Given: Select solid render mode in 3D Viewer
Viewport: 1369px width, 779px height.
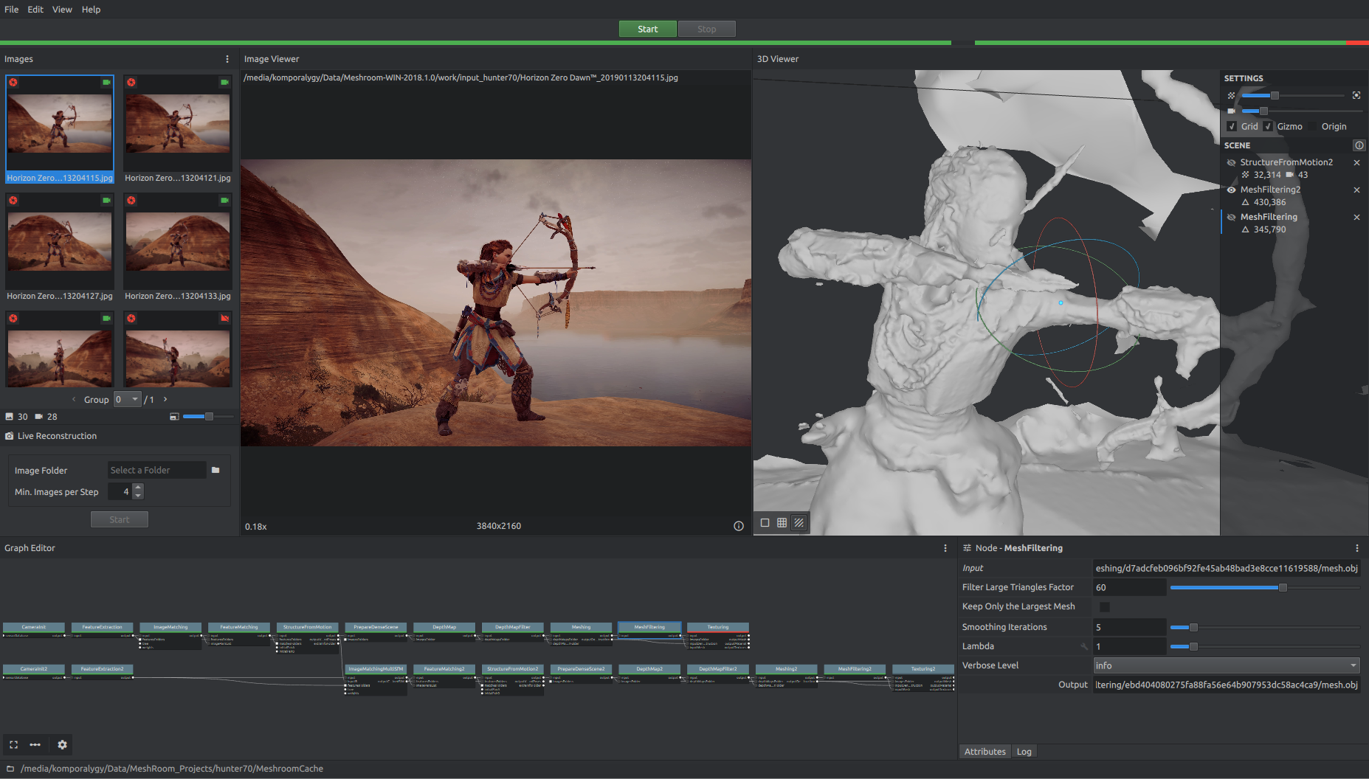Looking at the screenshot, I should coord(765,523).
